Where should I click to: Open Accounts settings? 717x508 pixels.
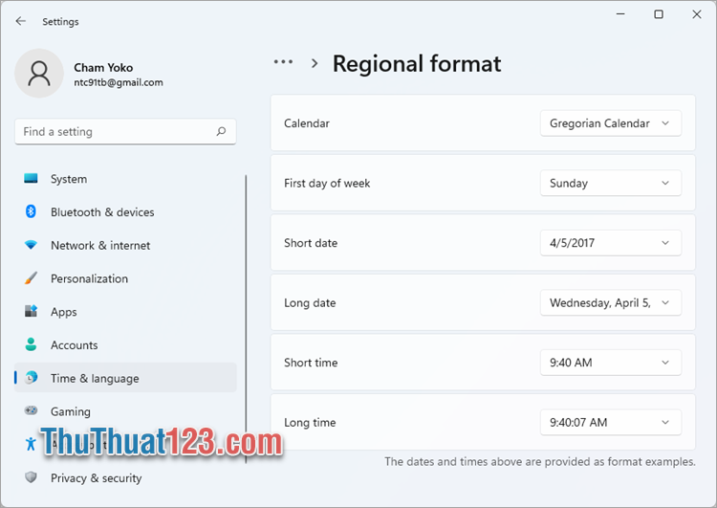[x=125, y=344]
